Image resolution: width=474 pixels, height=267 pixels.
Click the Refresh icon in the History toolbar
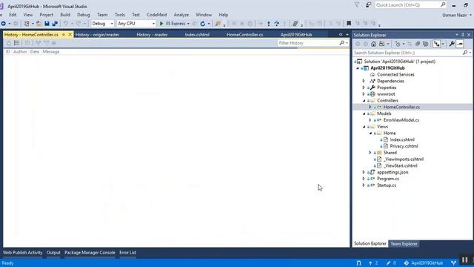[8, 43]
